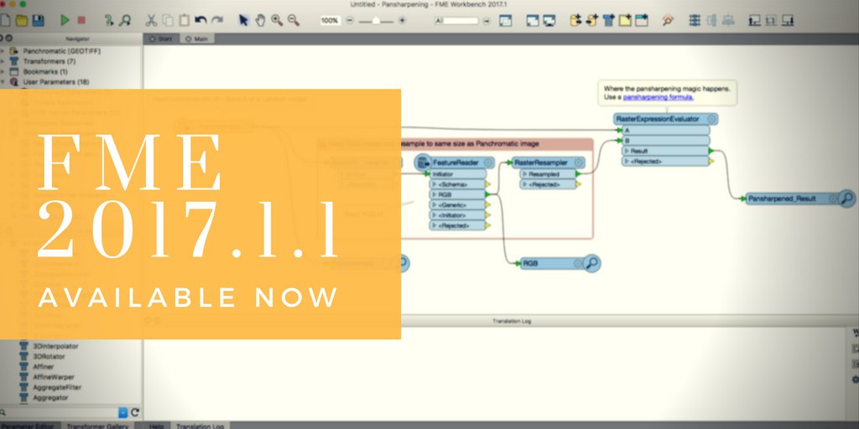The image size is (859, 429).
Task: Open RasterExpressionEvaluator parameters gear
Action: coord(711,119)
